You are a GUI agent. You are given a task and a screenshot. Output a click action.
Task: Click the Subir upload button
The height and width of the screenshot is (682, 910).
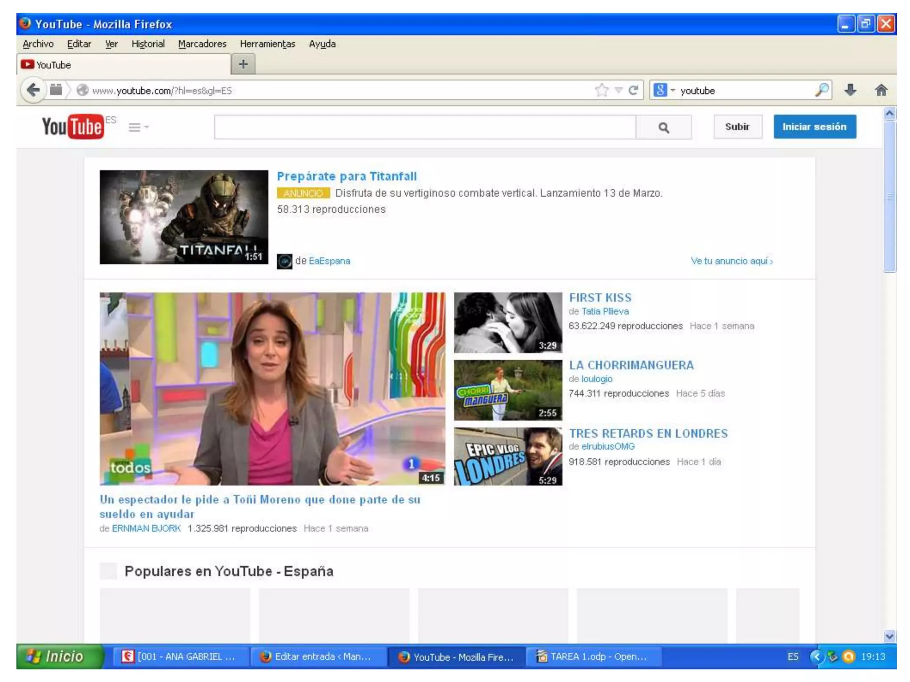click(x=737, y=127)
